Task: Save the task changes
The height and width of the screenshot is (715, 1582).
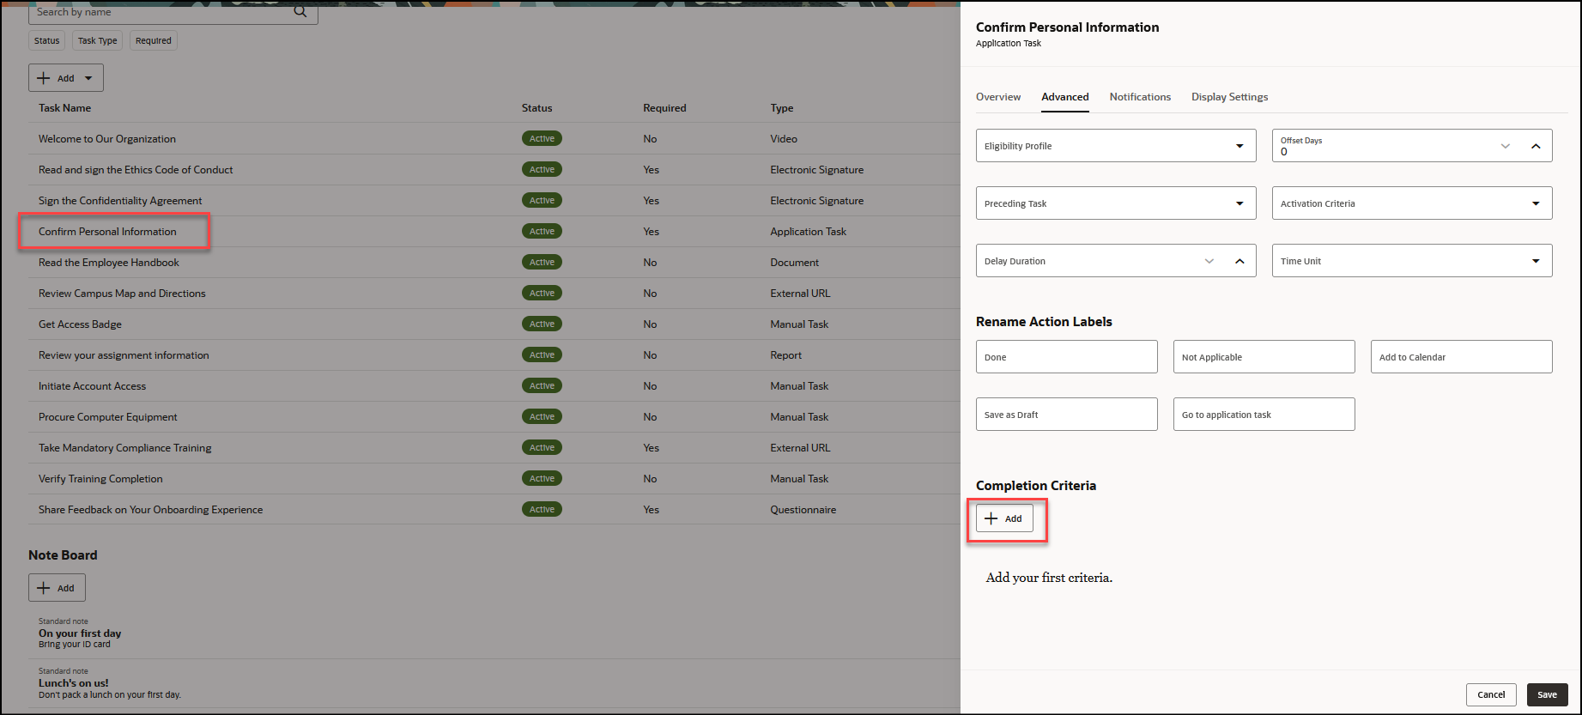Action: (1547, 694)
